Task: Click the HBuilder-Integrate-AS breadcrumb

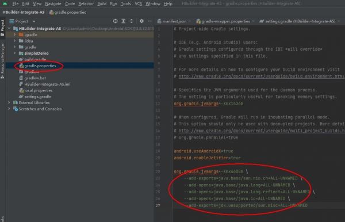Action: point(24,12)
